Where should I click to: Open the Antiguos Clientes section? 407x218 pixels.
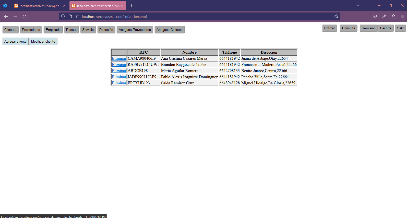169,30
